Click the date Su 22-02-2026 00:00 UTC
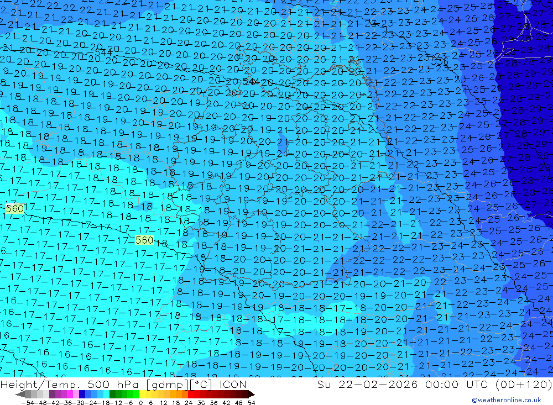Image resolution: width=553 pixels, height=405 pixels. [x=404, y=384]
